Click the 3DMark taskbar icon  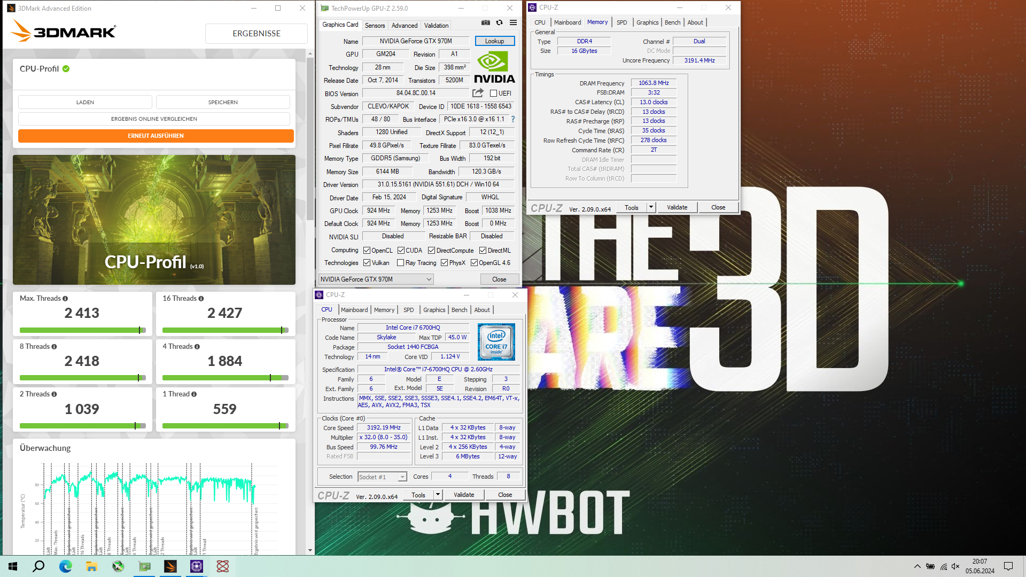pos(170,566)
